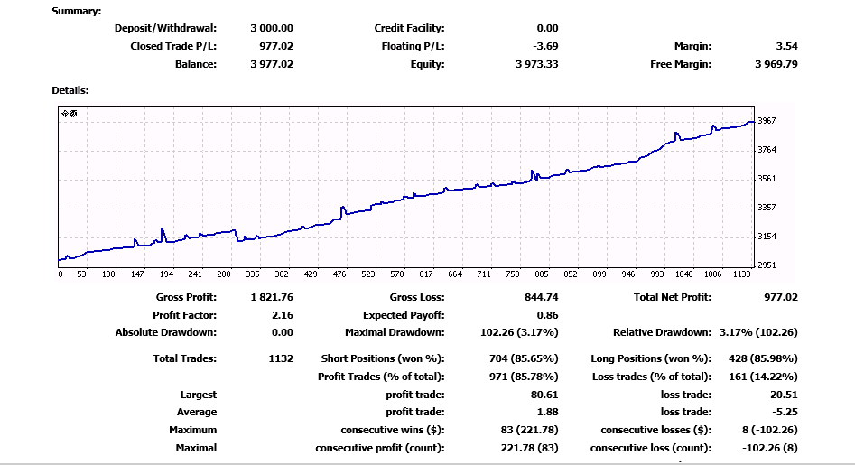
Task: Click the Maximal Drawdown value '102.26 (3.17%)'
Action: point(519,332)
